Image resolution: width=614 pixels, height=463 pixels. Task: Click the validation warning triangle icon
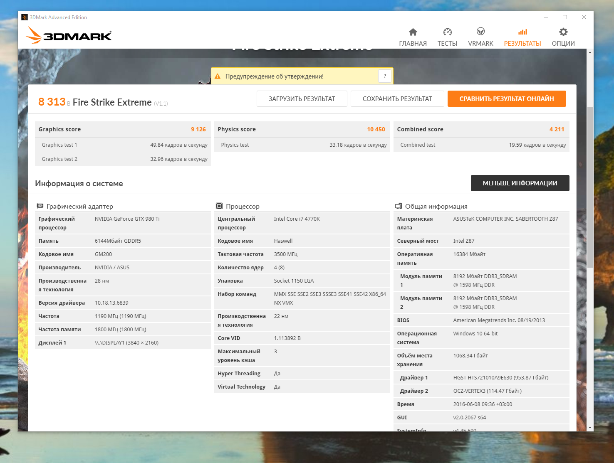point(217,76)
